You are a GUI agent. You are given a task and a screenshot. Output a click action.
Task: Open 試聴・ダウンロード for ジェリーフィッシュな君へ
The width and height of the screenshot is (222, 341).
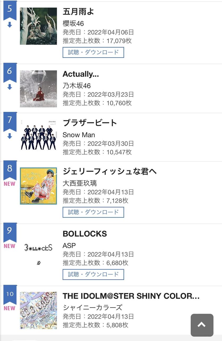click(x=93, y=212)
